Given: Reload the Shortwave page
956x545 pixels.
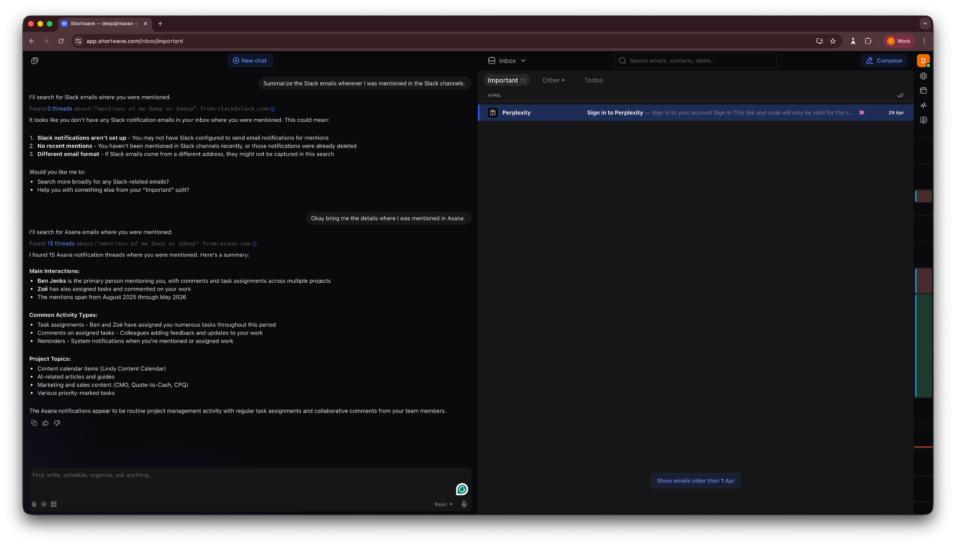Looking at the screenshot, I should [x=61, y=41].
